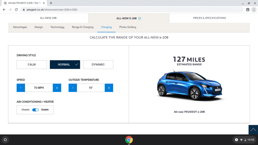The width and height of the screenshot is (258, 145).
Task: Choose NORMAL driving style
Action: [65, 65]
